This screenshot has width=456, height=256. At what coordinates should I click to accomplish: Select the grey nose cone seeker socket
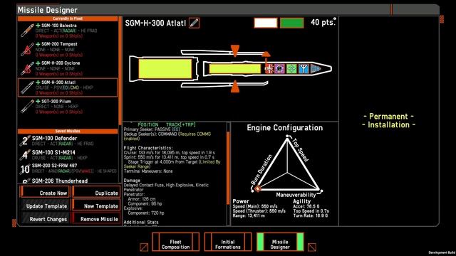coord(316,69)
